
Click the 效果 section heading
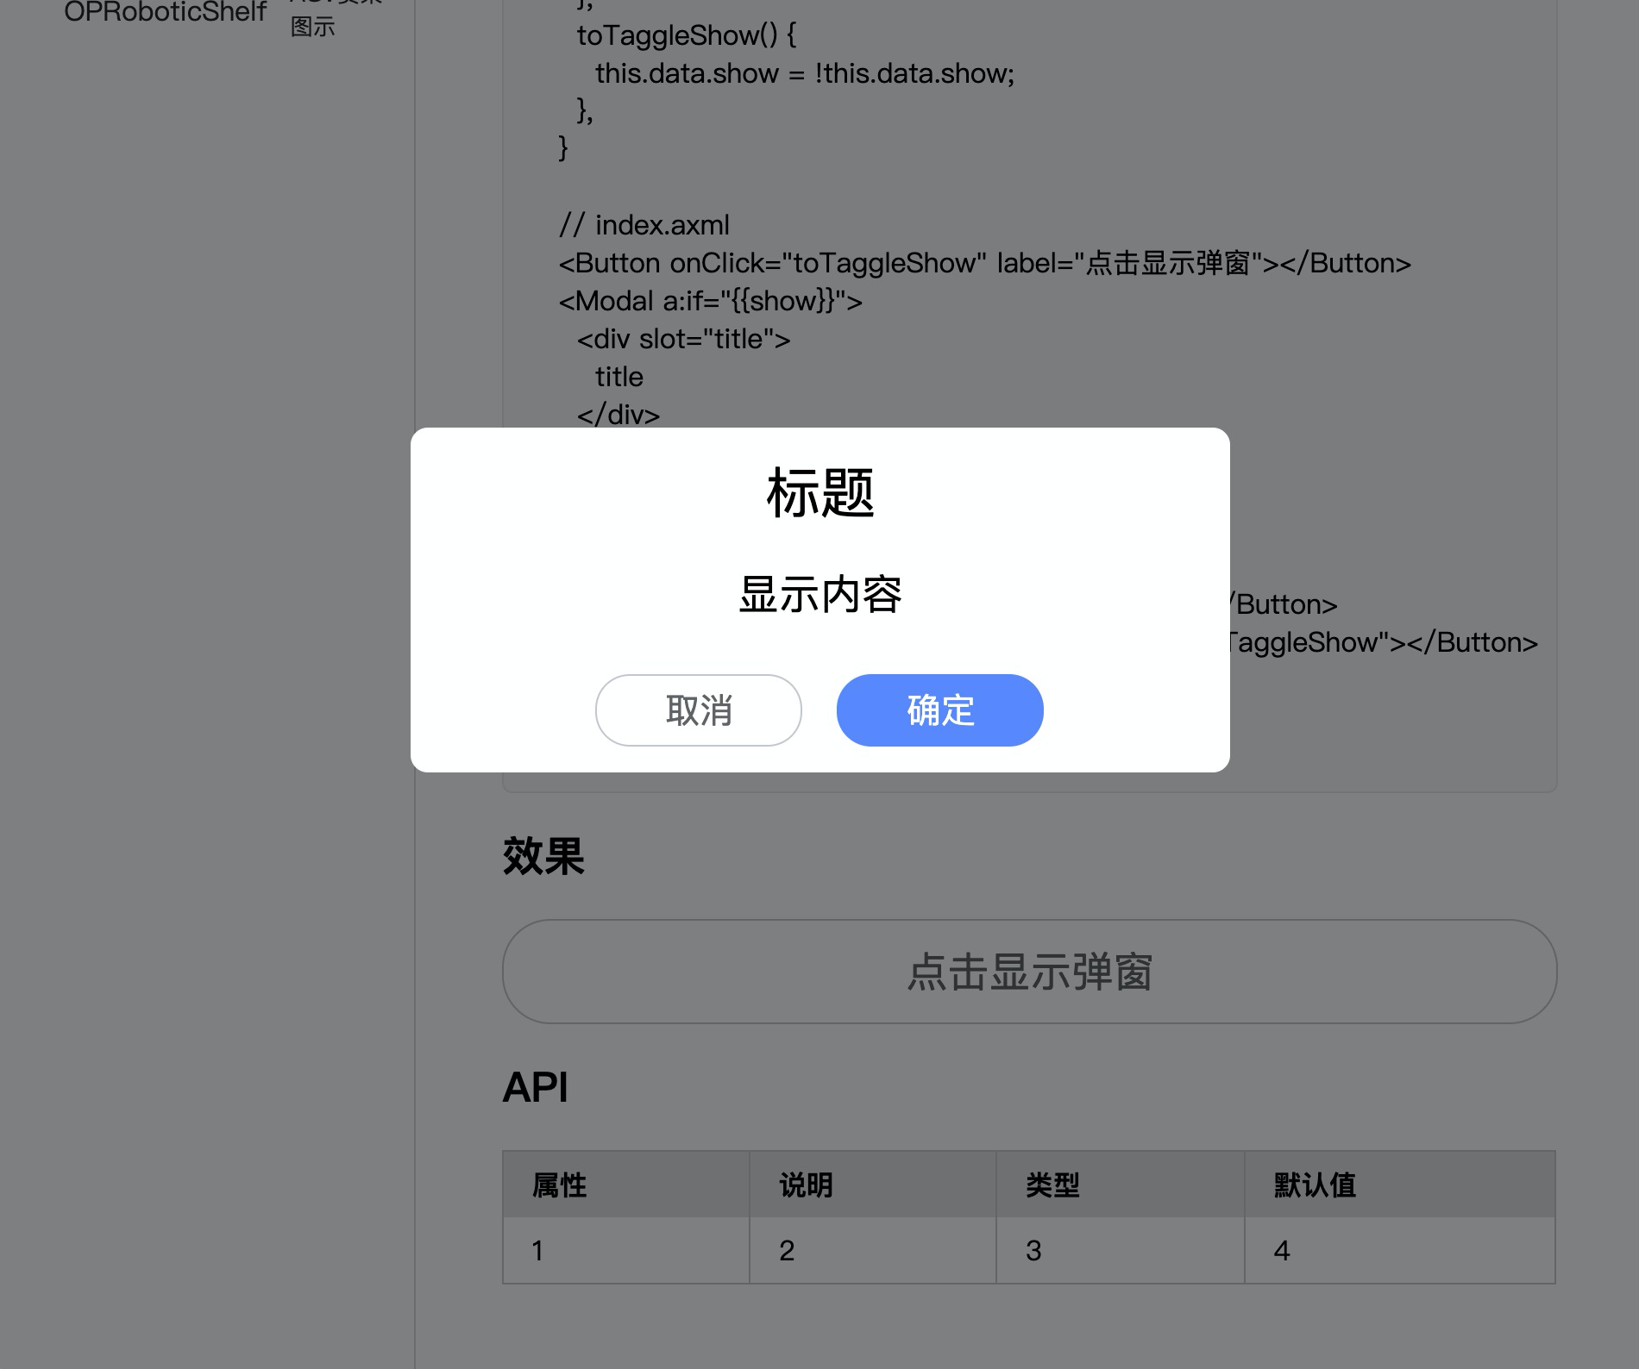[x=543, y=856]
